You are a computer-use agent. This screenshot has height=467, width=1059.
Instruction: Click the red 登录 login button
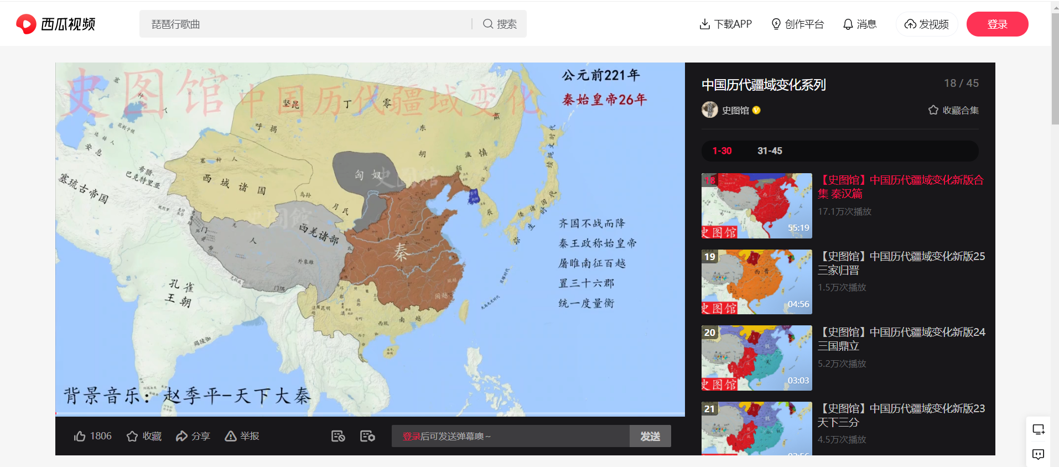click(997, 24)
